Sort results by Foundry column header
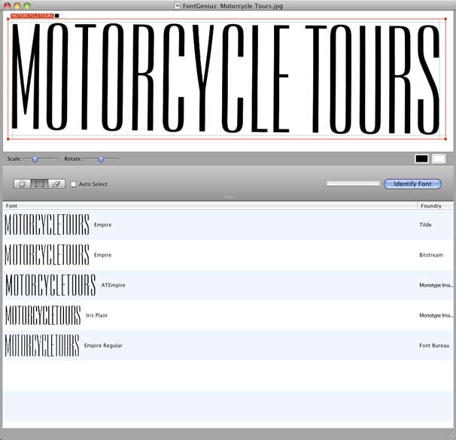 [435, 206]
